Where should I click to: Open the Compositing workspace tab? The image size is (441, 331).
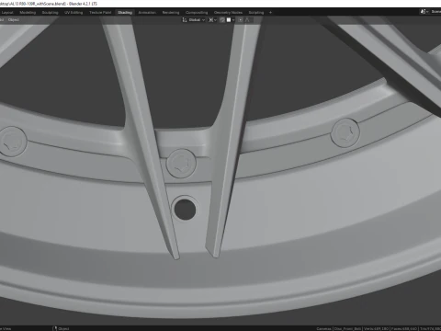pyautogui.click(x=197, y=13)
